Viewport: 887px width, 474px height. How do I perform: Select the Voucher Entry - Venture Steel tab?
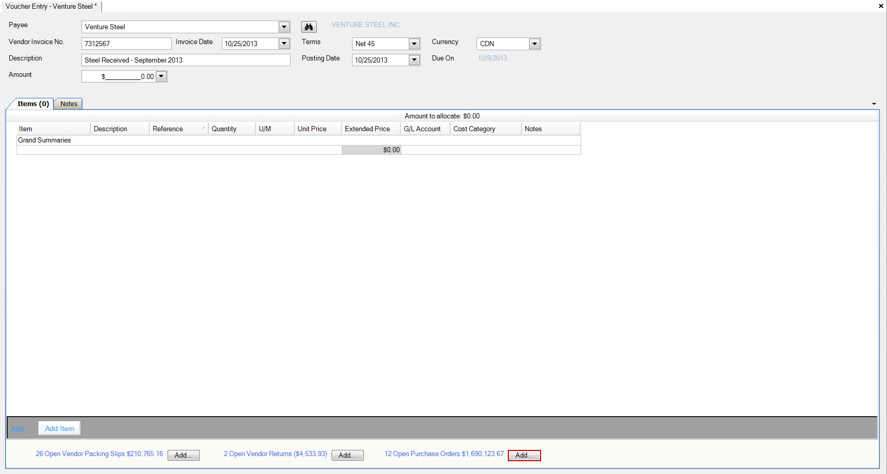51,6
